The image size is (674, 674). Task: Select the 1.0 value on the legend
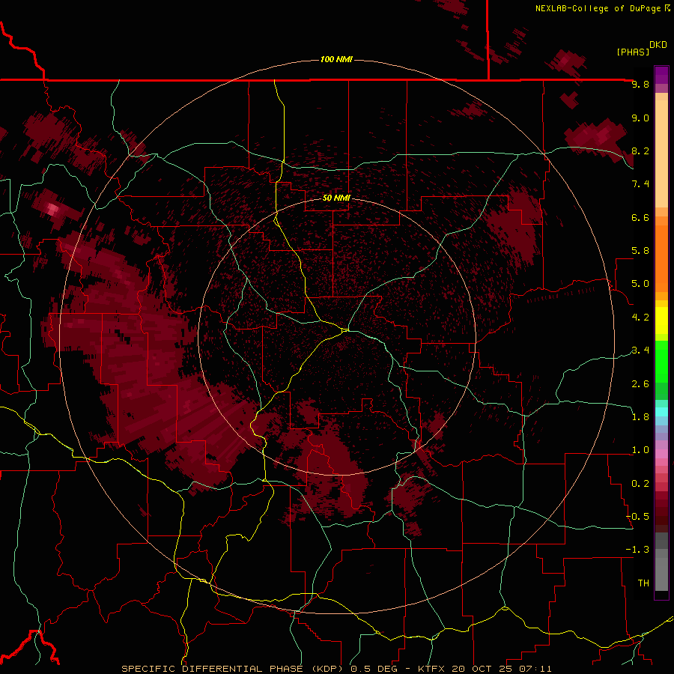click(x=640, y=450)
